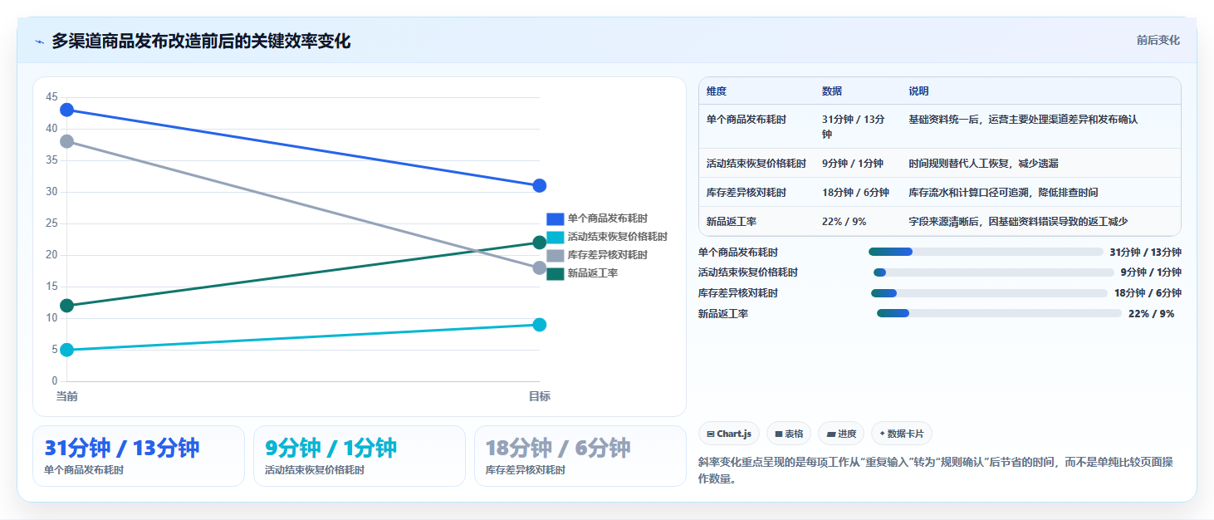Click the 活动结束恢复价格耗时 progress bar
1214x520 pixels.
point(993,272)
